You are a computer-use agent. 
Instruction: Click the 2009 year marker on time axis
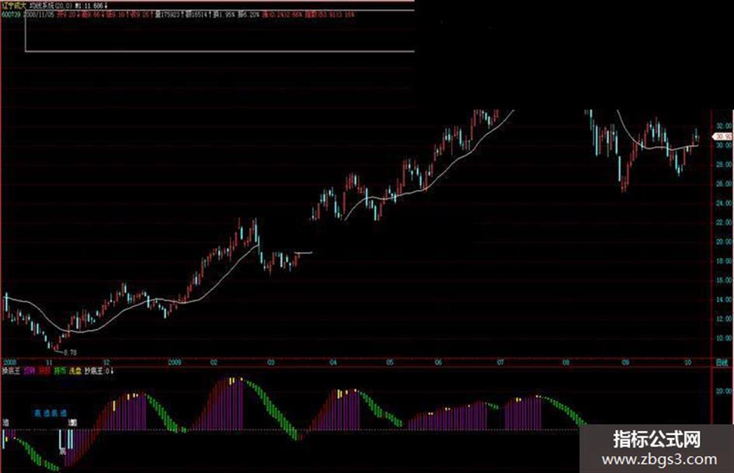tap(174, 363)
